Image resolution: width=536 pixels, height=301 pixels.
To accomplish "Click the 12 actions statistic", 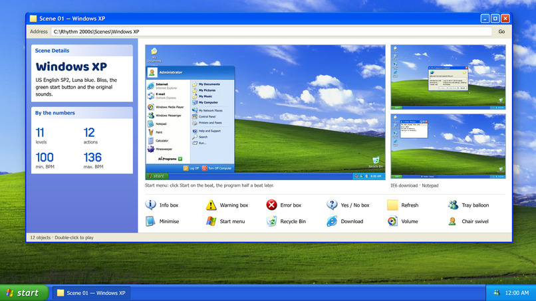I will point(90,136).
